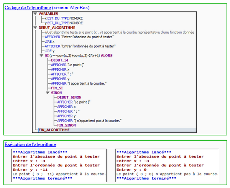Select the DEBUT_SINON line

69,97
